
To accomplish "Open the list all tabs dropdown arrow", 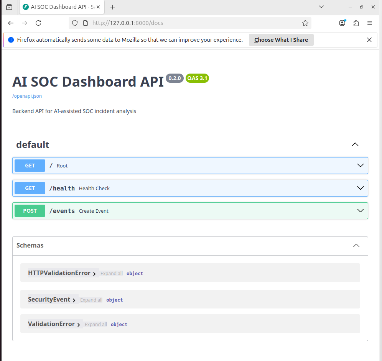I will (x=321, y=7).
